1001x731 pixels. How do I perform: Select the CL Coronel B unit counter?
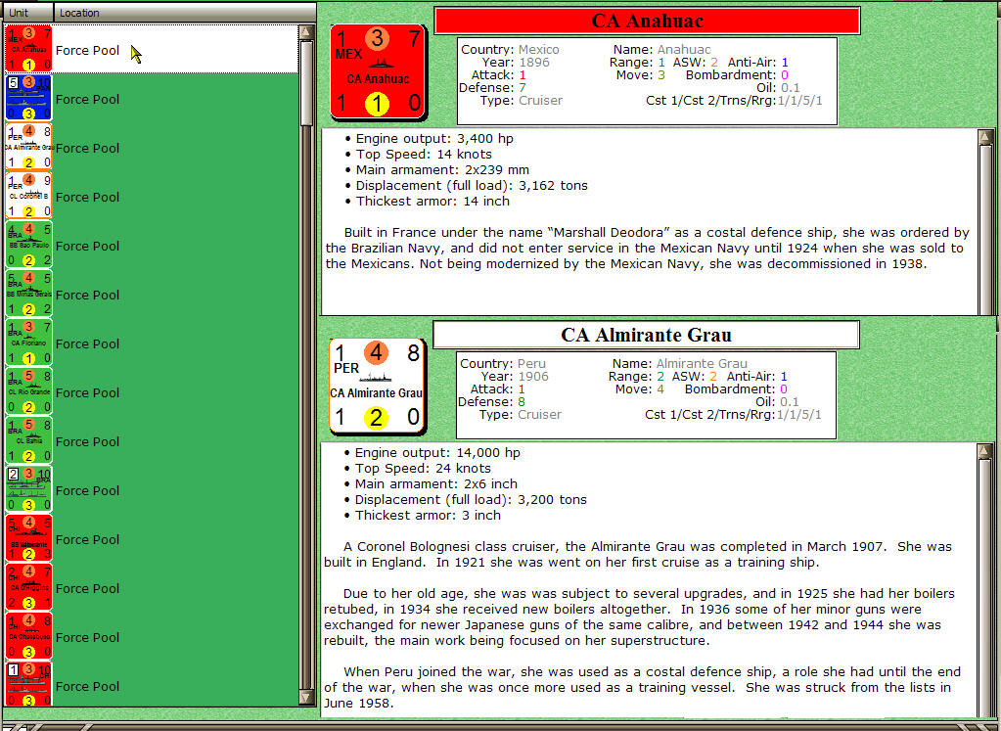[x=28, y=196]
